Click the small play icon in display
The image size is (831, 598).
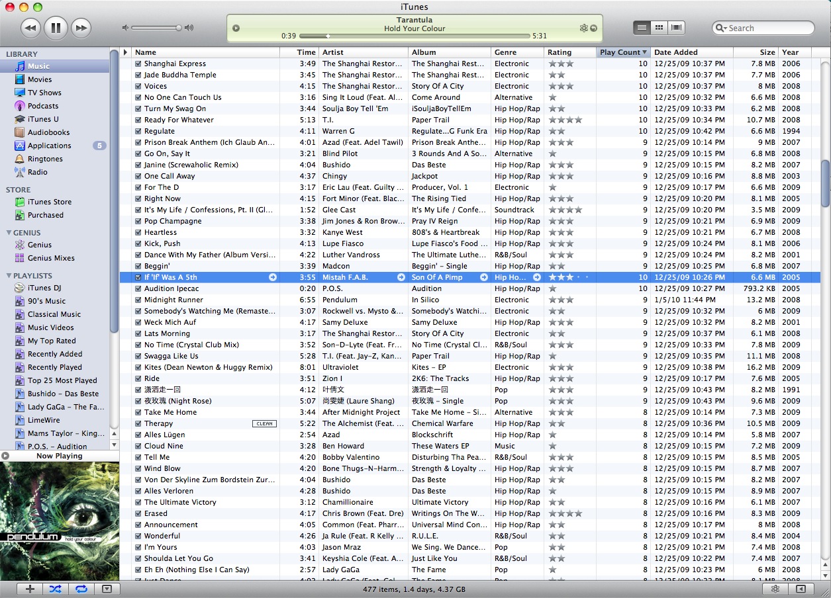click(236, 28)
